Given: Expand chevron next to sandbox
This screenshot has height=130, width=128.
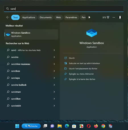Looking at the screenshot, I should coord(54,71).
